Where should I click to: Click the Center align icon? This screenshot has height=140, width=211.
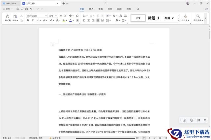(x=89, y=20)
